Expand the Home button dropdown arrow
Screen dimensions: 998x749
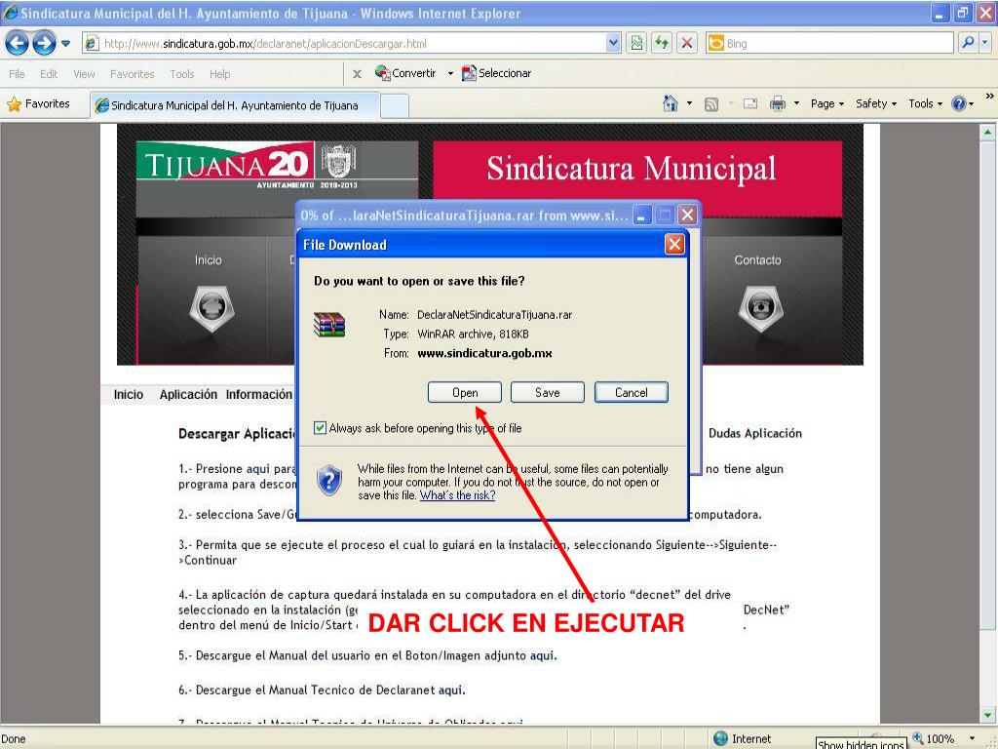click(x=689, y=103)
